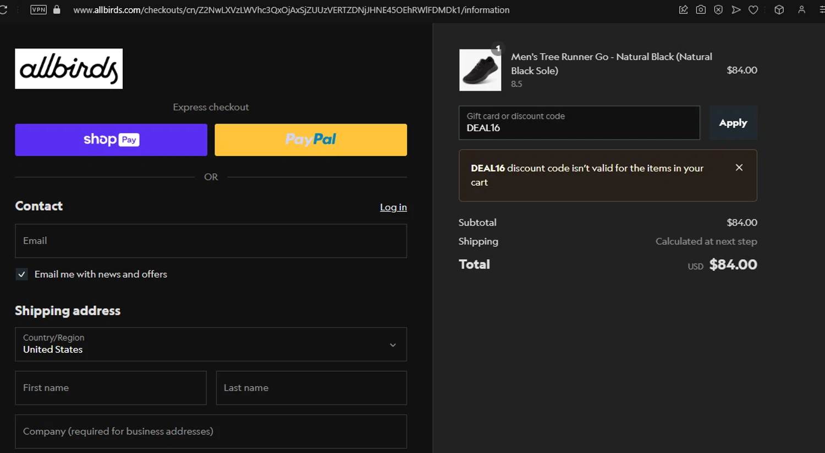Click the send flow arrow icon
Image resolution: width=825 pixels, height=453 pixels.
736,10
